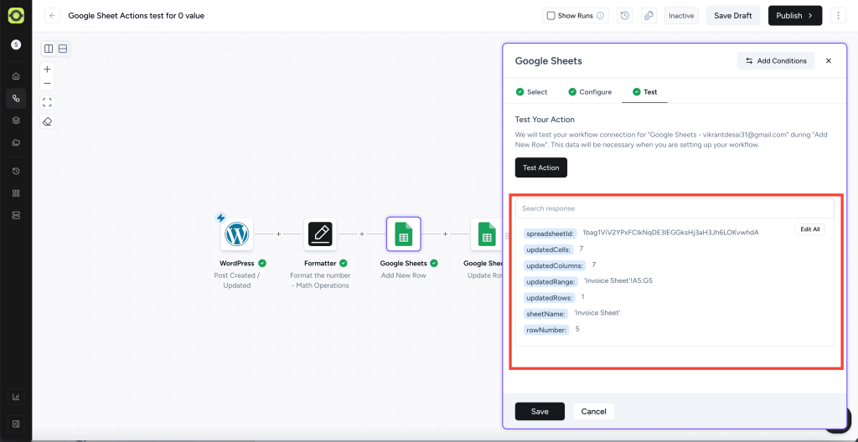
Task: Expand the sidebar with bottom panel icon
Action: pyautogui.click(x=16, y=424)
